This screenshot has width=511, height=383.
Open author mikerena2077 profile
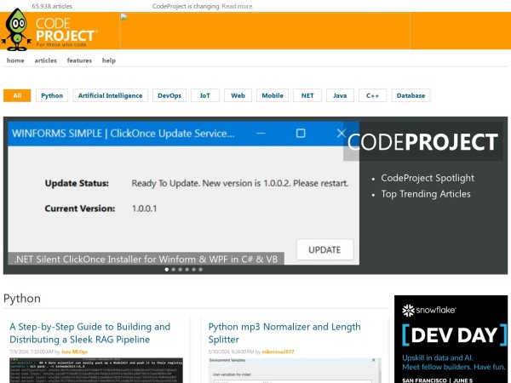(x=278, y=352)
